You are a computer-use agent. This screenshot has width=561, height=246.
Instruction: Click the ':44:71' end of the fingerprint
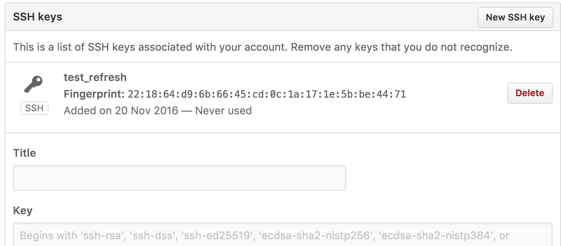click(388, 94)
